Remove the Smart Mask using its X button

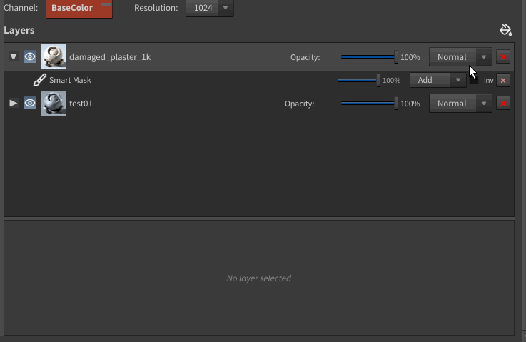(x=503, y=80)
